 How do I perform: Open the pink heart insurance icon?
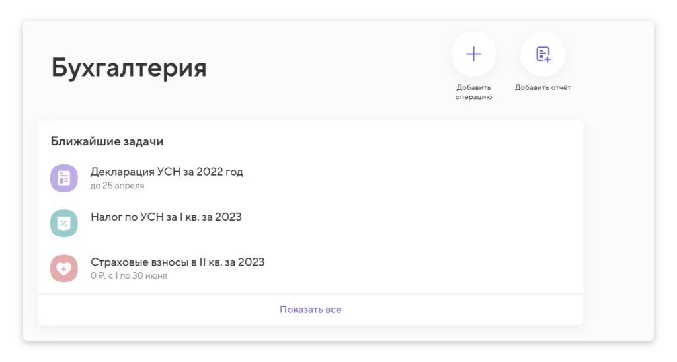(64, 268)
